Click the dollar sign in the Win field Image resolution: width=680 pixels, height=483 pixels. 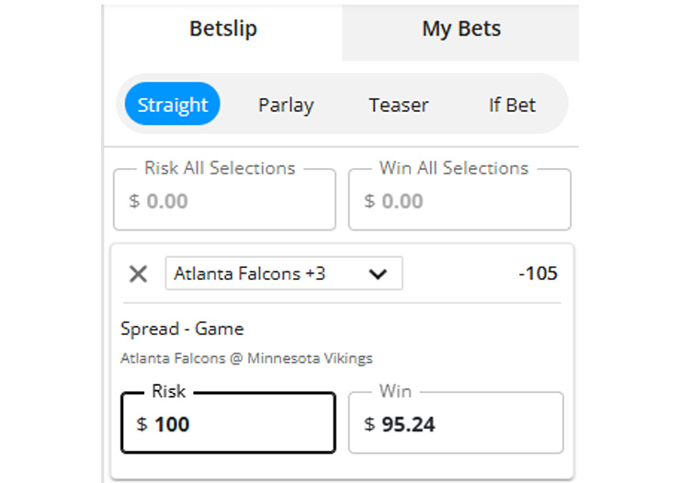(x=369, y=424)
